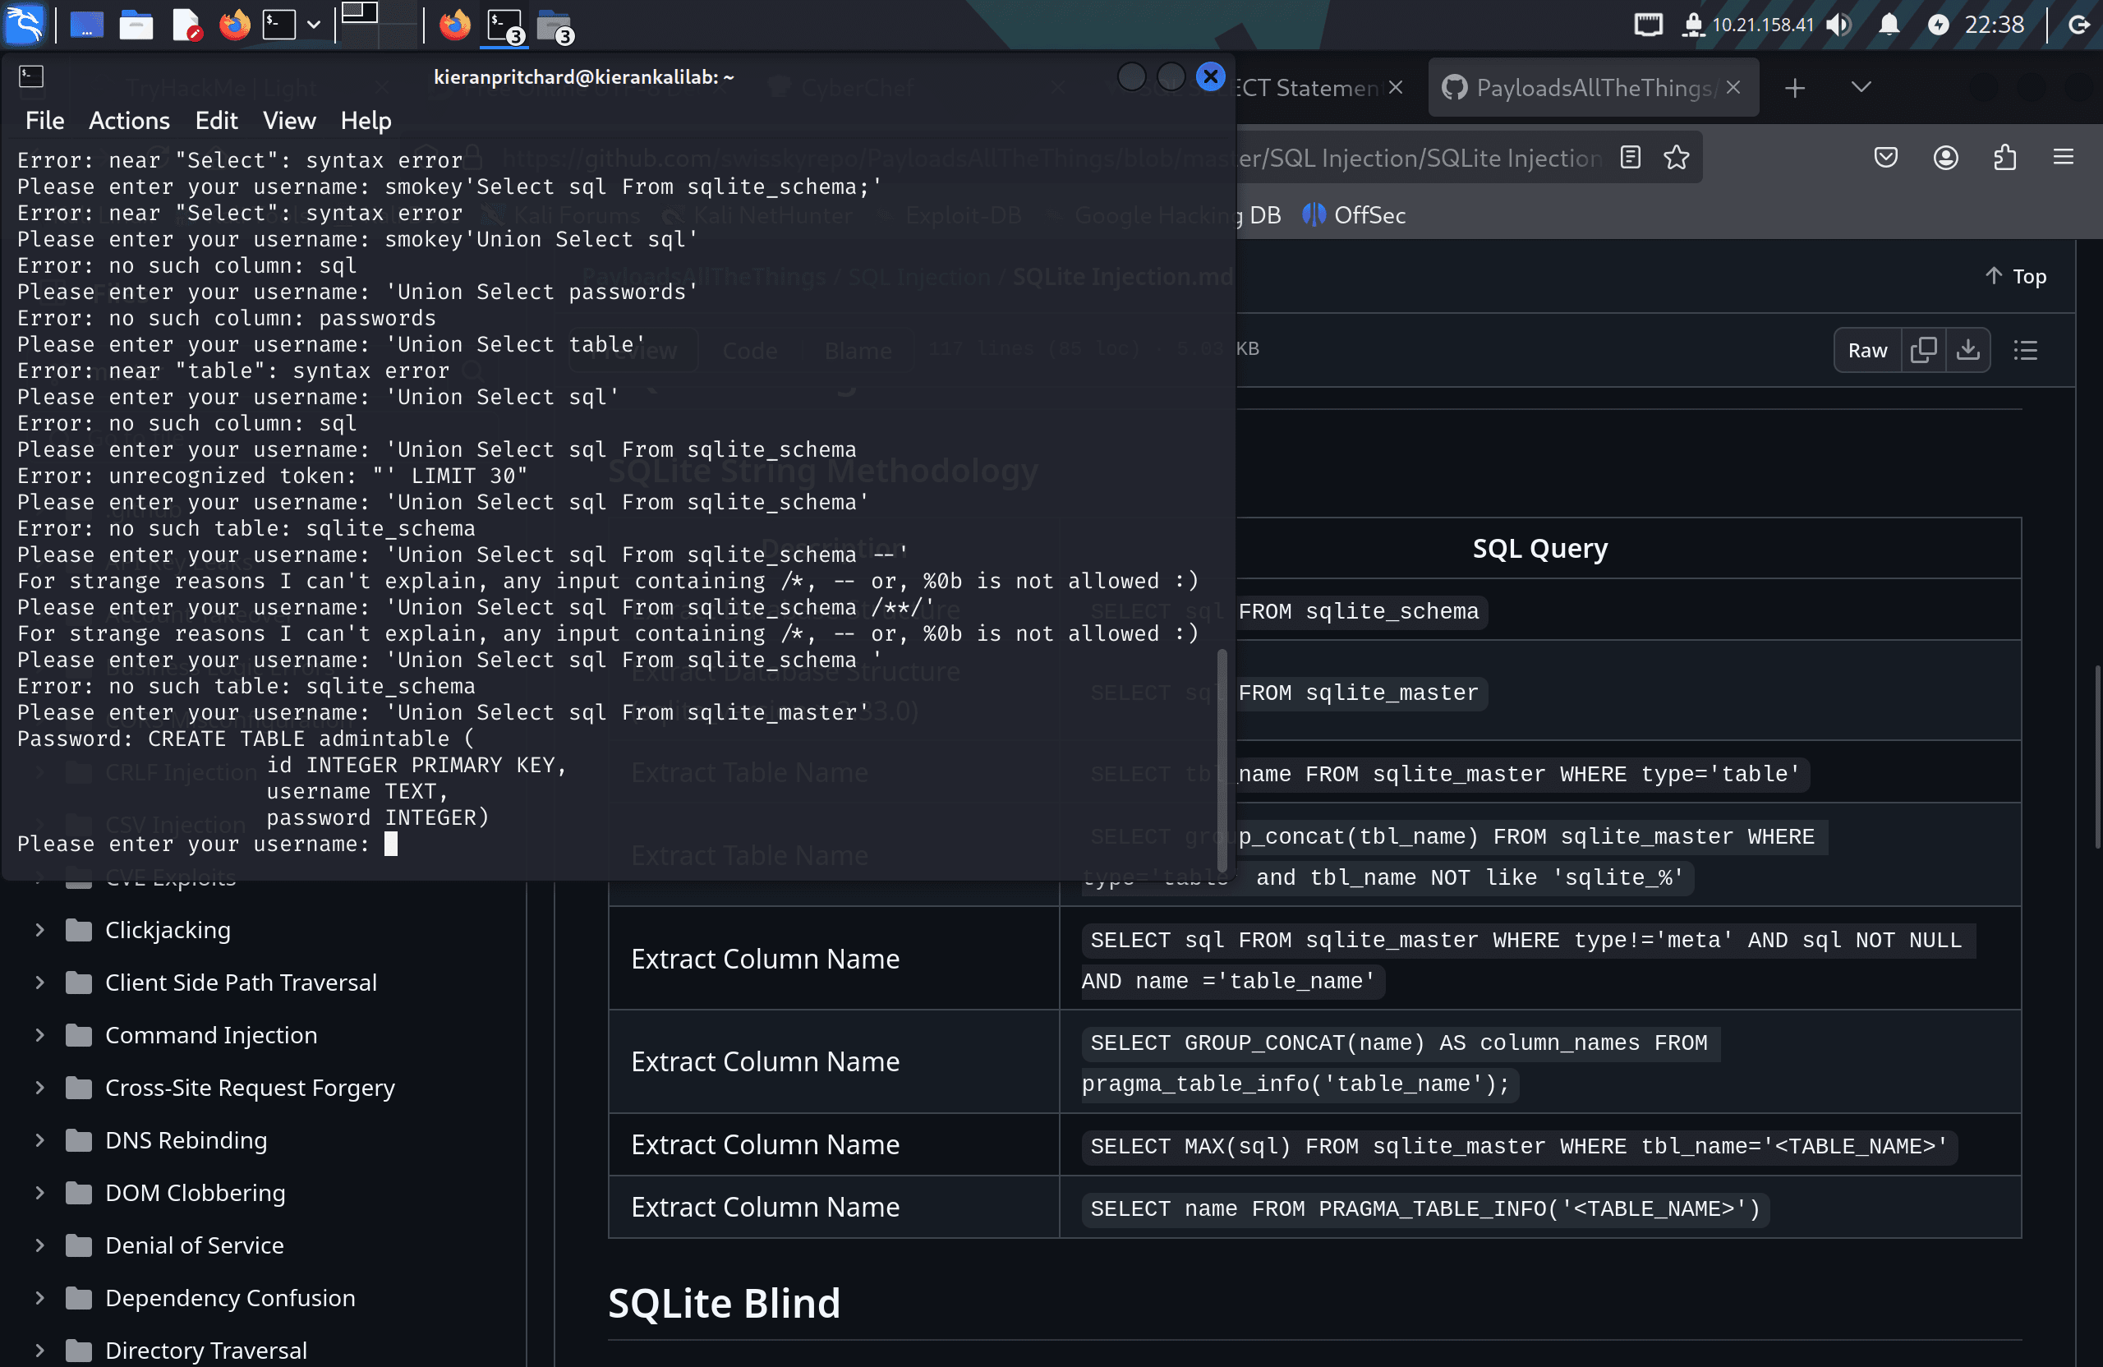Expand the DOM Clobbering folder

coord(39,1192)
